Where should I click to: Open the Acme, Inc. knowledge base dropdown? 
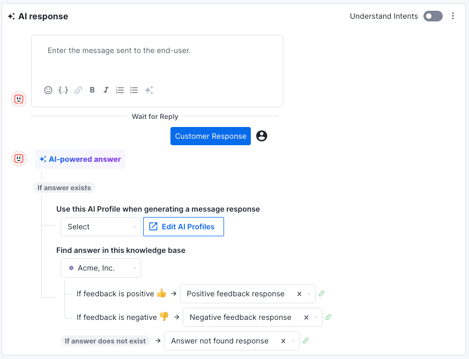[101, 268]
